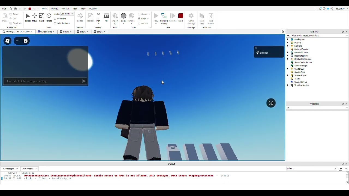Toggle the in-game chat window icon

26,41
